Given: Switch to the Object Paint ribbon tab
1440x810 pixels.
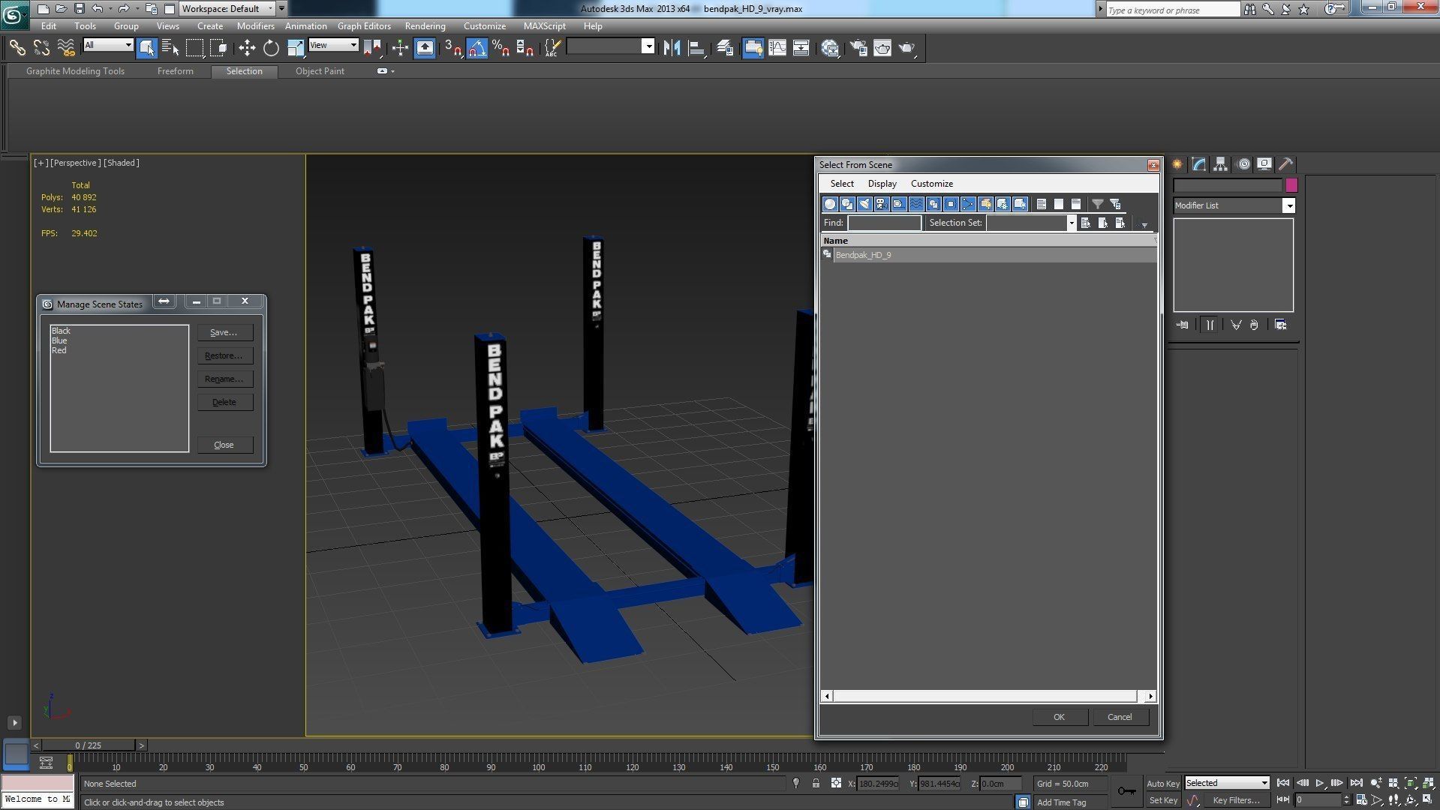Looking at the screenshot, I should click(x=320, y=71).
